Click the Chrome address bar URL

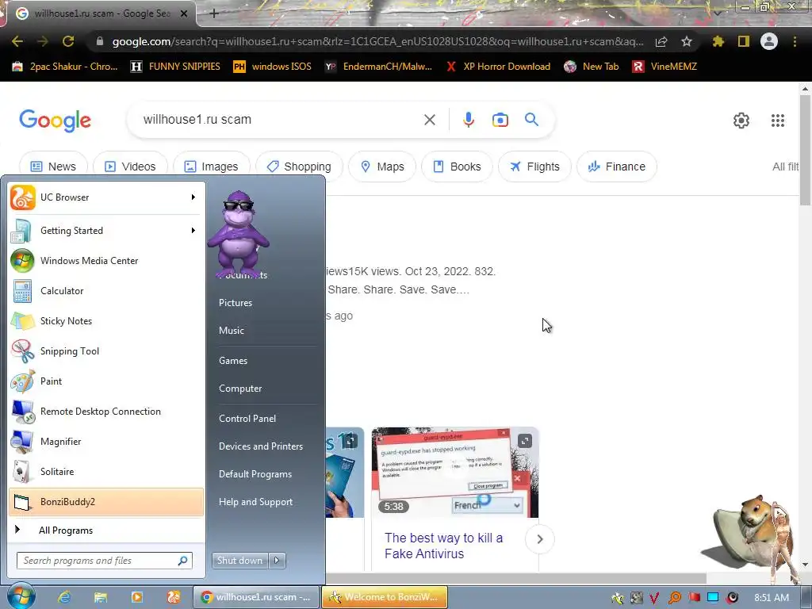[x=378, y=41]
